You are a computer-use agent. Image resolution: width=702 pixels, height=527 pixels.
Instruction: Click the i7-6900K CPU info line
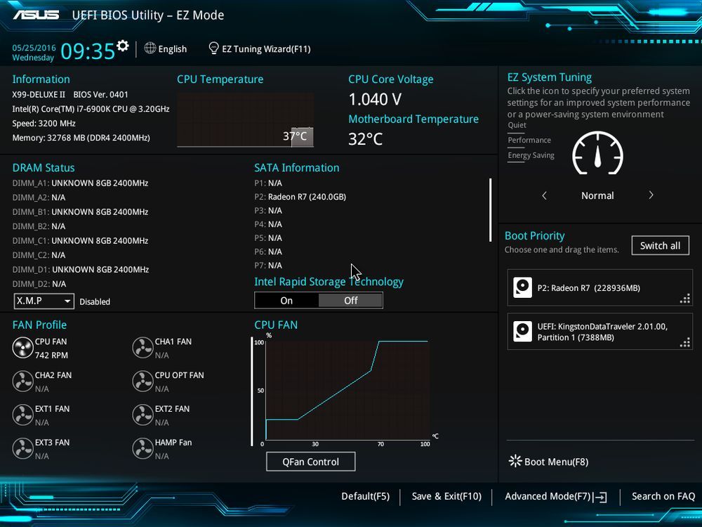(91, 109)
